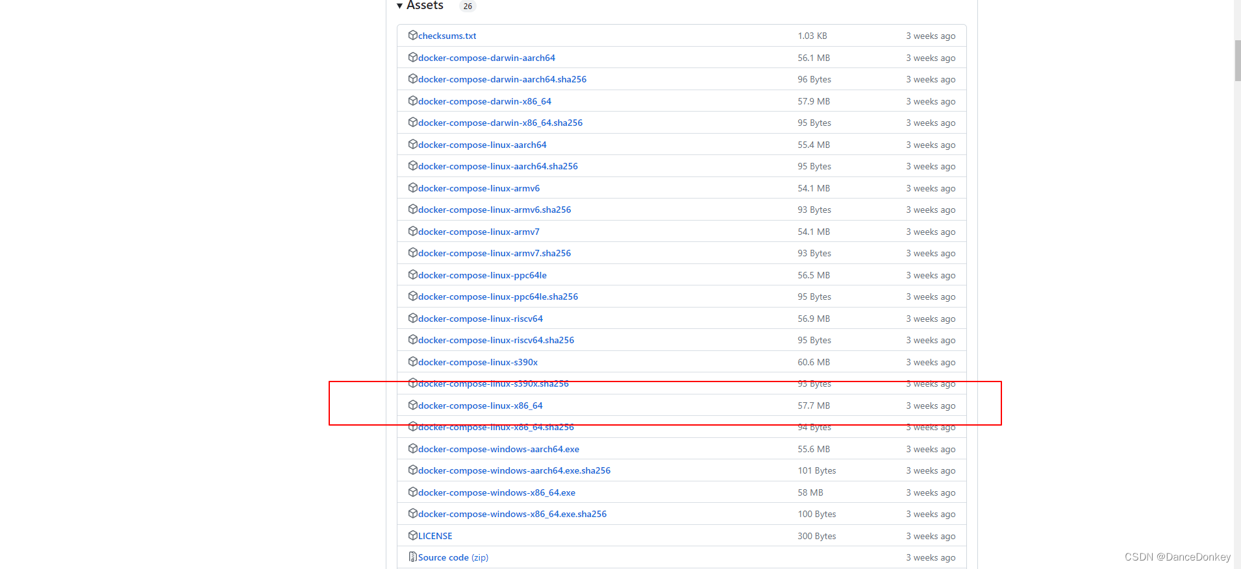Click package icon beside docker-compose-linux-ppc64le

coord(412,274)
